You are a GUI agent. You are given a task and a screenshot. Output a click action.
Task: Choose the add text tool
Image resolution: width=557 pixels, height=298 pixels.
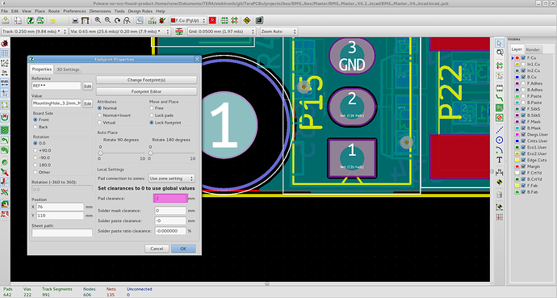pos(500,160)
